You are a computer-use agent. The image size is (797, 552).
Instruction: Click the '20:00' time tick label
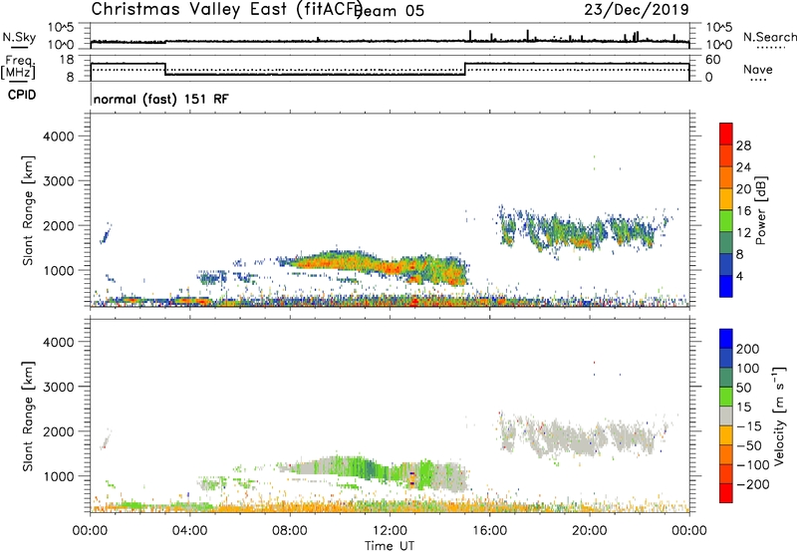point(589,531)
